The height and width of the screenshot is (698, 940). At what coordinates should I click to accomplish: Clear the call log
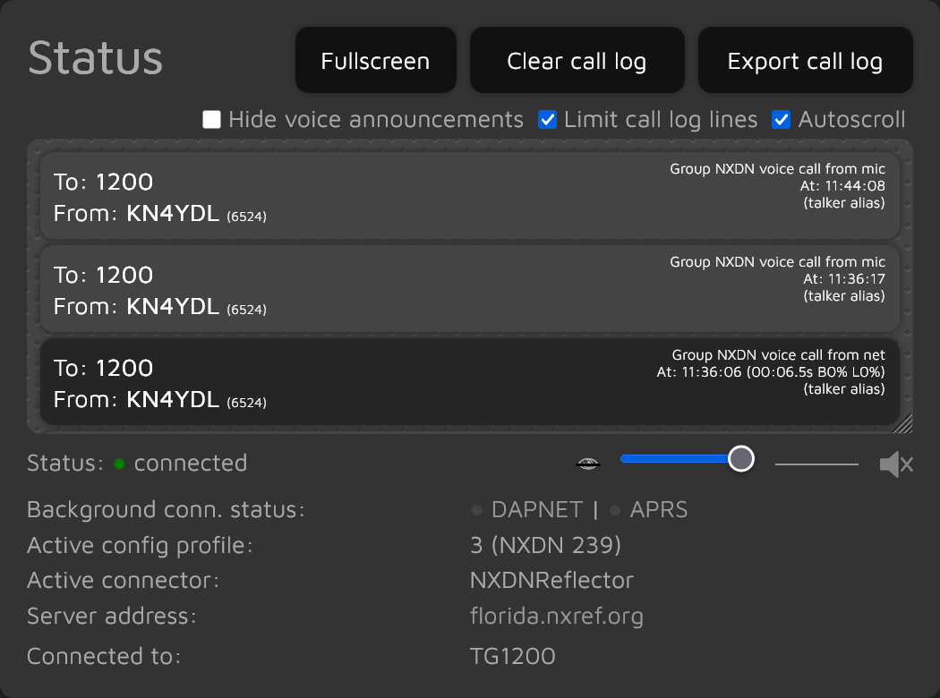tap(577, 61)
